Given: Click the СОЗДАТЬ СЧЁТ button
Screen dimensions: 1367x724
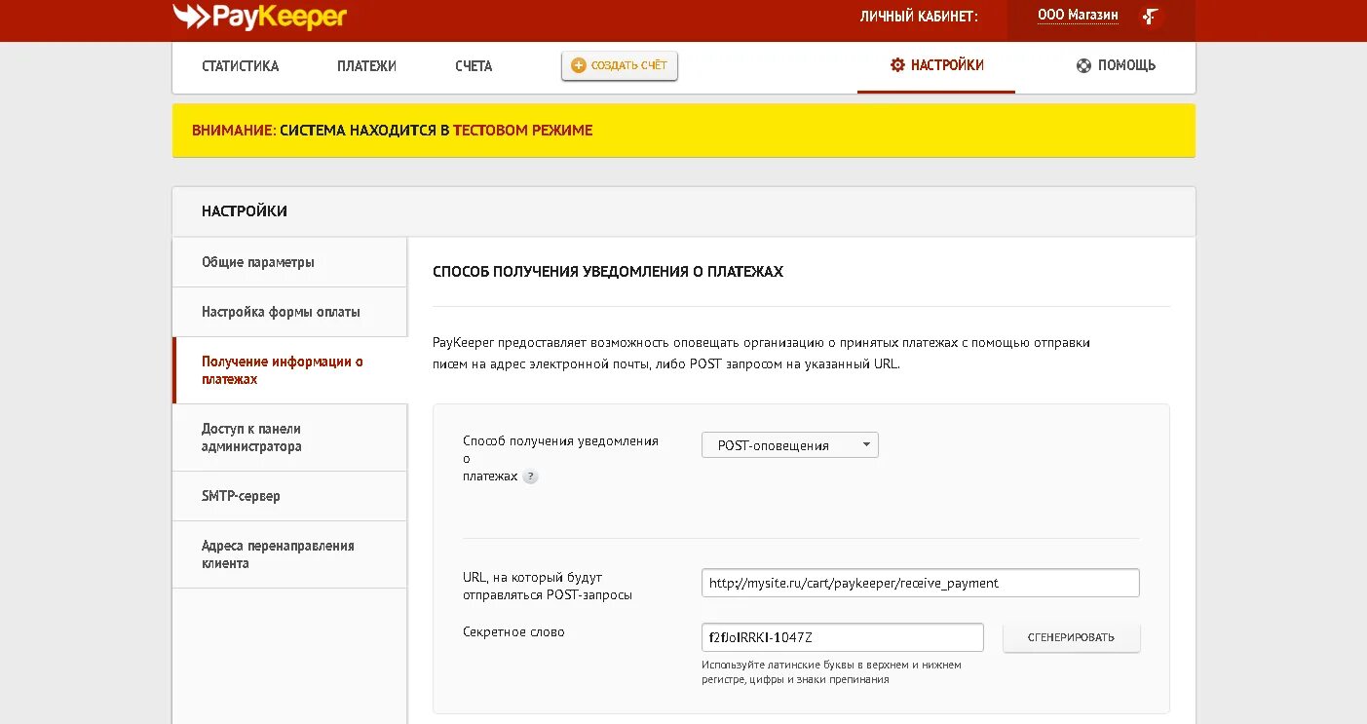Looking at the screenshot, I should pyautogui.click(x=620, y=65).
